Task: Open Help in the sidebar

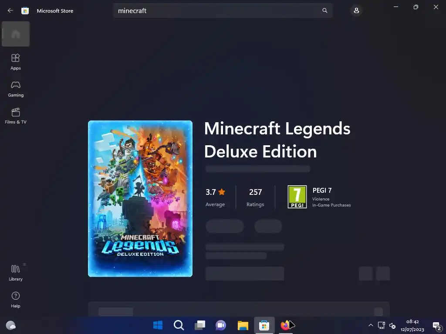Action: [x=16, y=300]
